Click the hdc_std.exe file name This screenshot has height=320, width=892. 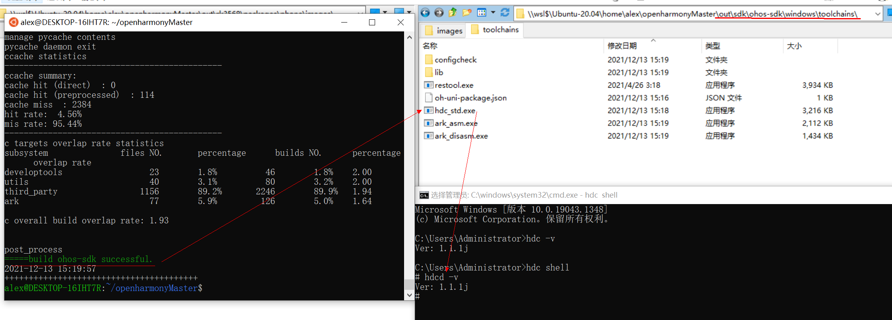click(455, 110)
